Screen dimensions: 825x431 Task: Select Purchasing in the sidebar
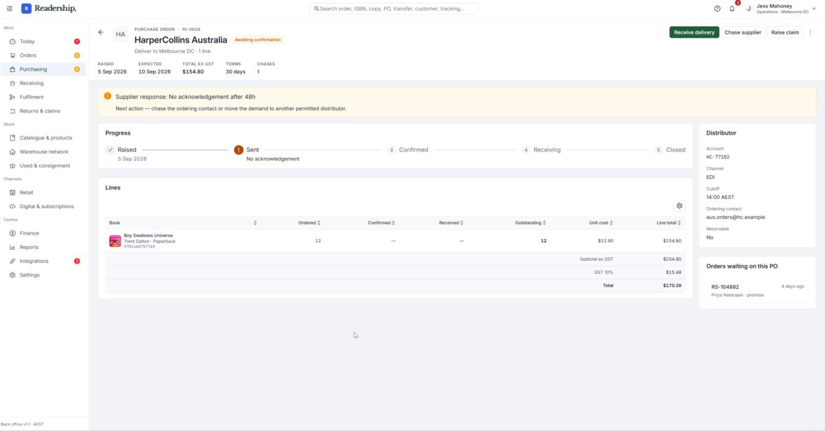coord(43,69)
